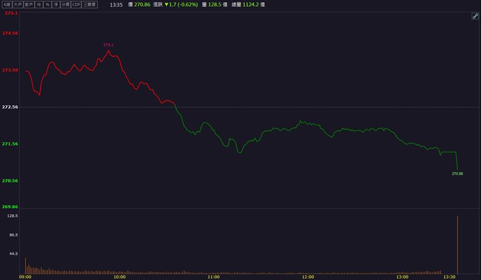Click the 271.56 price axis label

10,144
